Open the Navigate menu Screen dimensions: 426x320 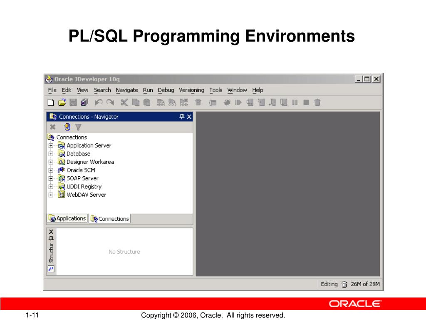(127, 90)
